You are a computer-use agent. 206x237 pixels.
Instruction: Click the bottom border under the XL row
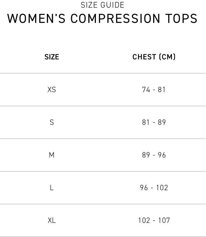[x=103, y=236]
